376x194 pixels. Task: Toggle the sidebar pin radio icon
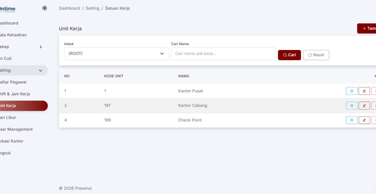coord(45,8)
